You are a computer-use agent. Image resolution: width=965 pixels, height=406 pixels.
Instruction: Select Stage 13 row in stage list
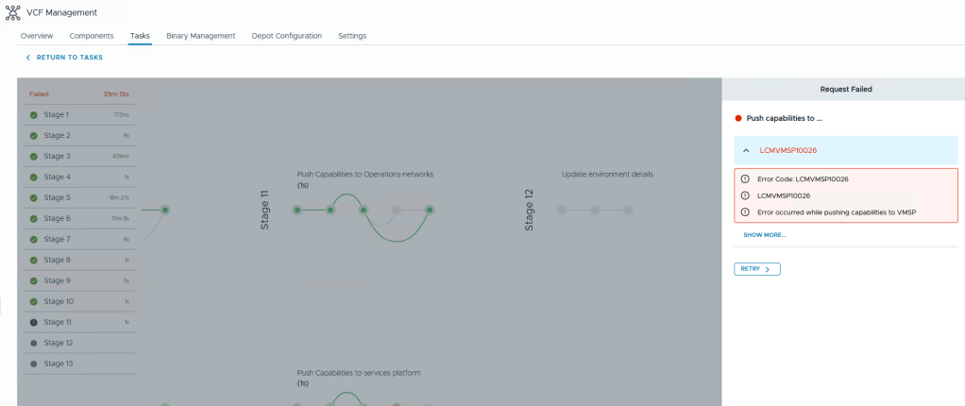(x=78, y=364)
